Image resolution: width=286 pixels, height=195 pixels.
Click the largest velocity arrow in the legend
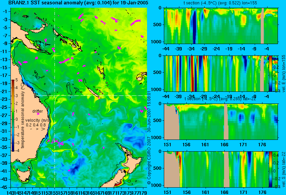[43, 129]
